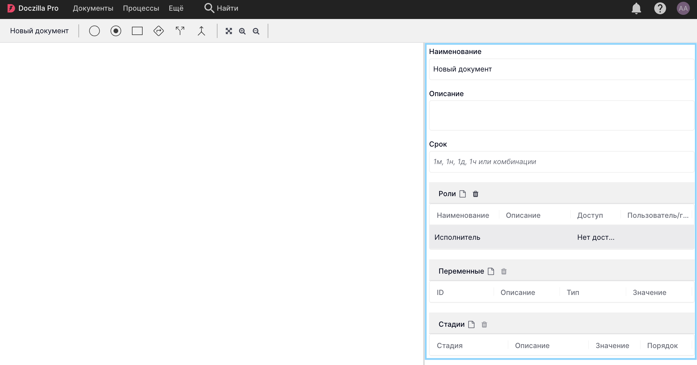Click the Doczilla Pro logo icon
Viewport: 697px width, 365px height.
tap(11, 8)
